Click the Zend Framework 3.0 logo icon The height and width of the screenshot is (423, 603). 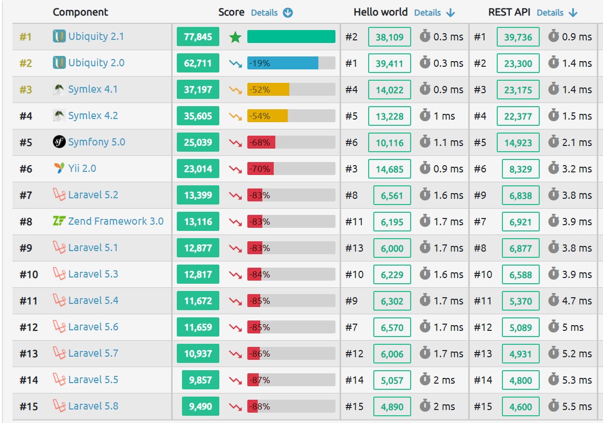[59, 221]
